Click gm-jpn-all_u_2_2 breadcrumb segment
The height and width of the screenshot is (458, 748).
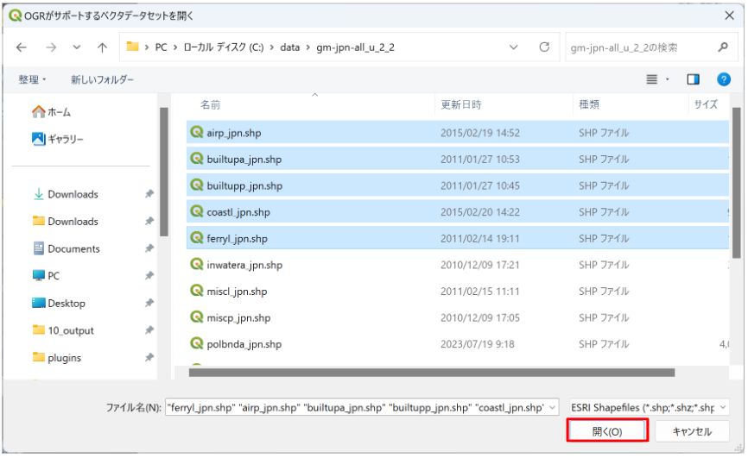[355, 47]
